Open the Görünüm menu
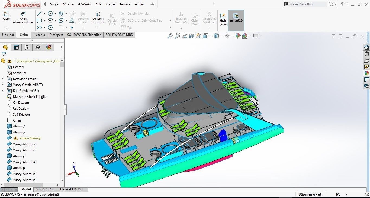Screen dimensions: 370x198 (x=85, y=4)
